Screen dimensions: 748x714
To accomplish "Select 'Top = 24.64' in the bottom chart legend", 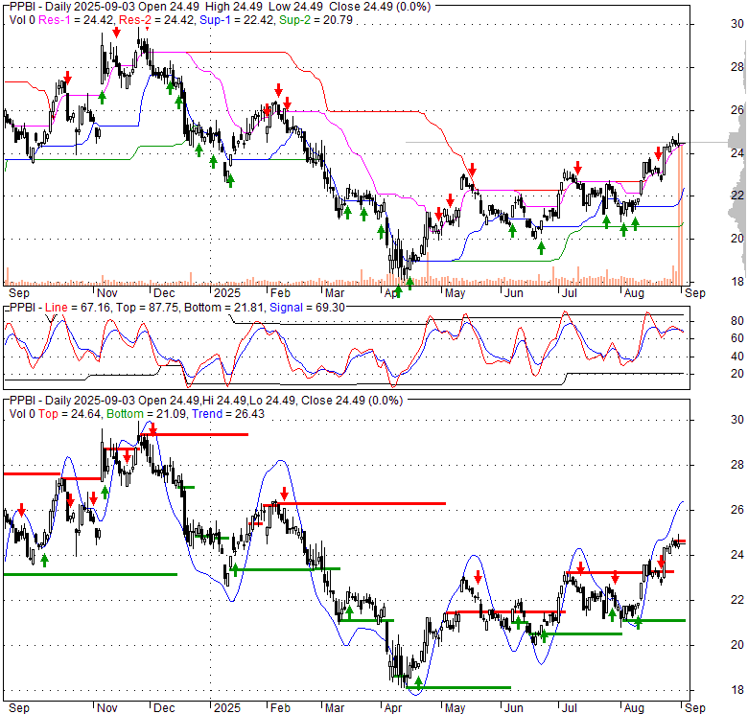I will pos(69,414).
